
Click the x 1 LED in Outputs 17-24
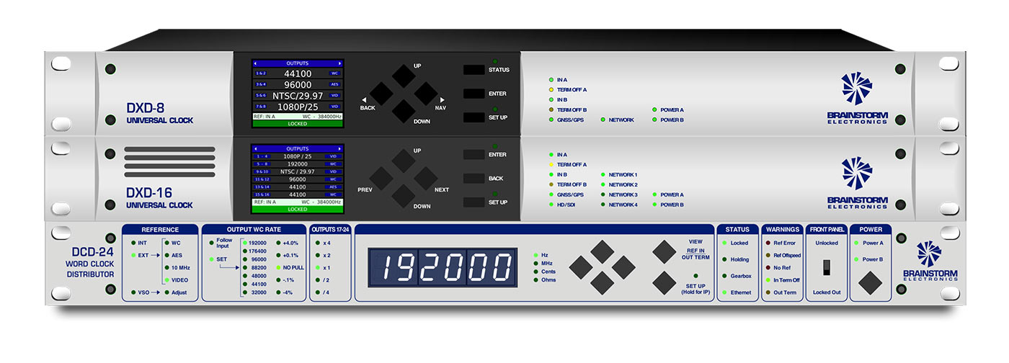pyautogui.click(x=317, y=267)
